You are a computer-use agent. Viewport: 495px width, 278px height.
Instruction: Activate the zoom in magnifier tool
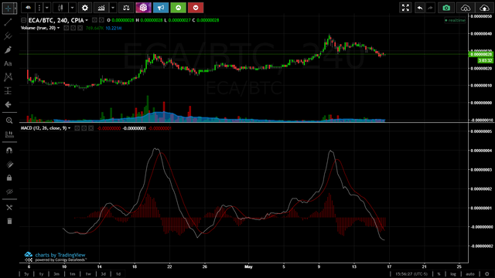click(x=9, y=120)
